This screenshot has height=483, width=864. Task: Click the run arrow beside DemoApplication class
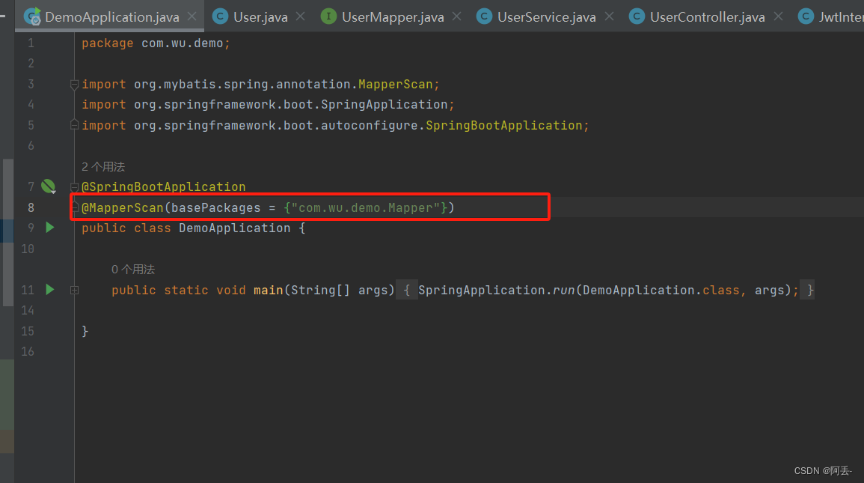49,227
